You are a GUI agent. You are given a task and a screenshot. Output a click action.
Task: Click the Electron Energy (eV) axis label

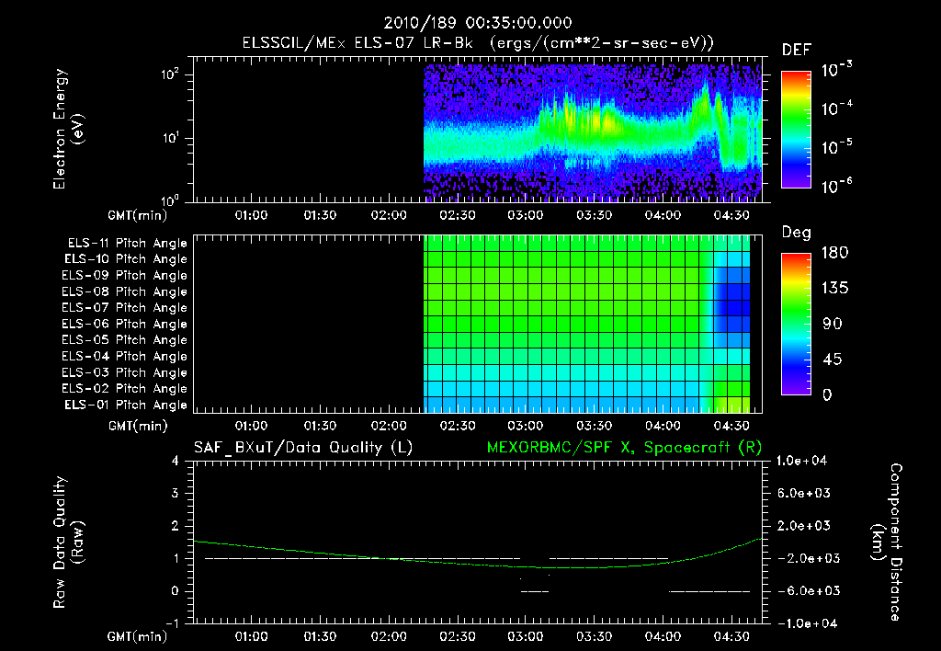pos(68,129)
